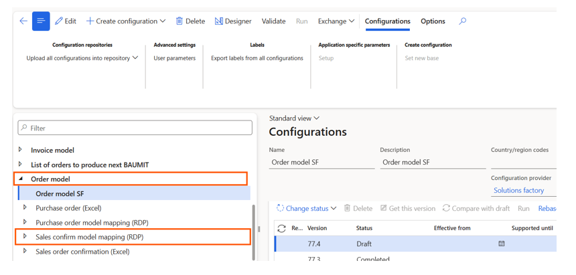Click the Supported until column header
Viewport: 576px width, 275px height.
(532, 228)
